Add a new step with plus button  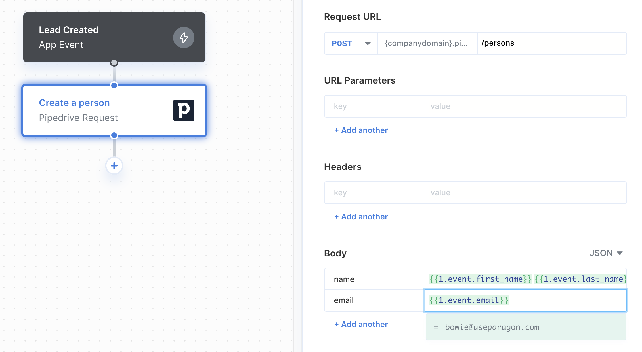[x=114, y=166]
